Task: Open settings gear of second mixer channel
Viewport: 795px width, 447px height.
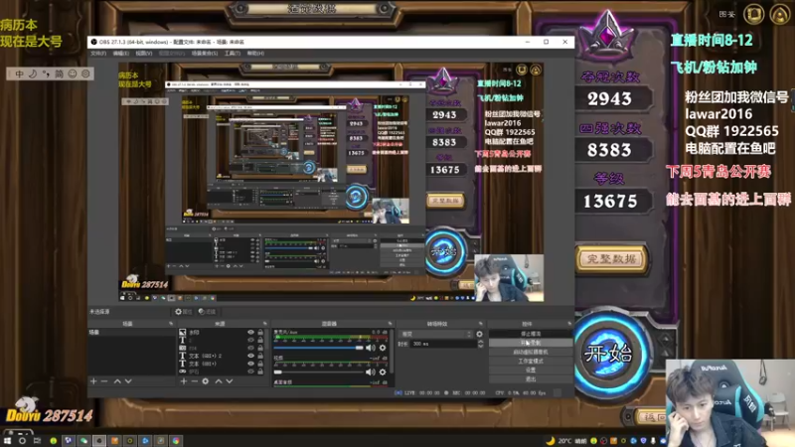Action: (383, 372)
